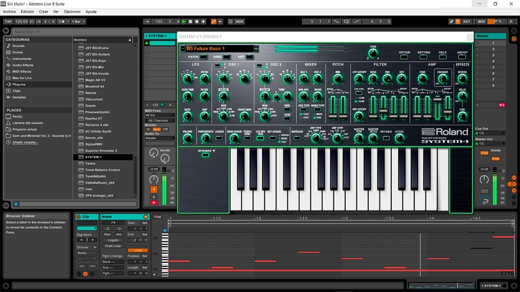Viewport: 520px width, 292px height.
Task: Toggle the Draw Mode pencil icon
Action: coord(452,21)
